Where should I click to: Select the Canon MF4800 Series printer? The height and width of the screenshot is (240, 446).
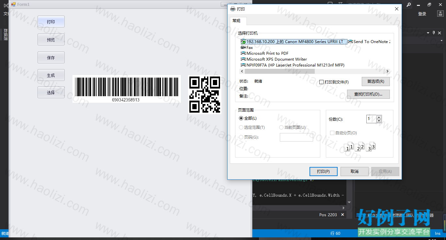[x=294, y=42]
